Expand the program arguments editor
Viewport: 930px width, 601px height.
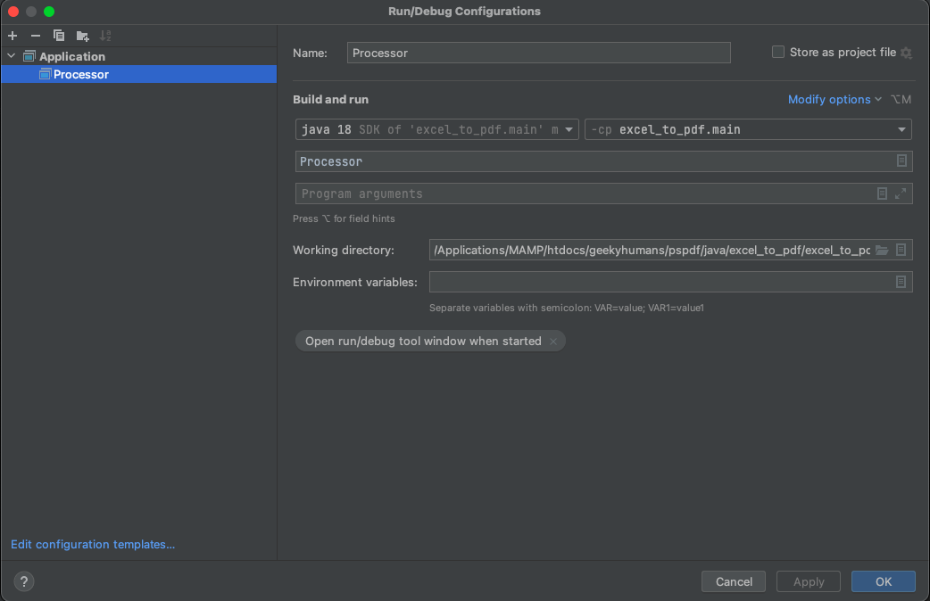901,193
